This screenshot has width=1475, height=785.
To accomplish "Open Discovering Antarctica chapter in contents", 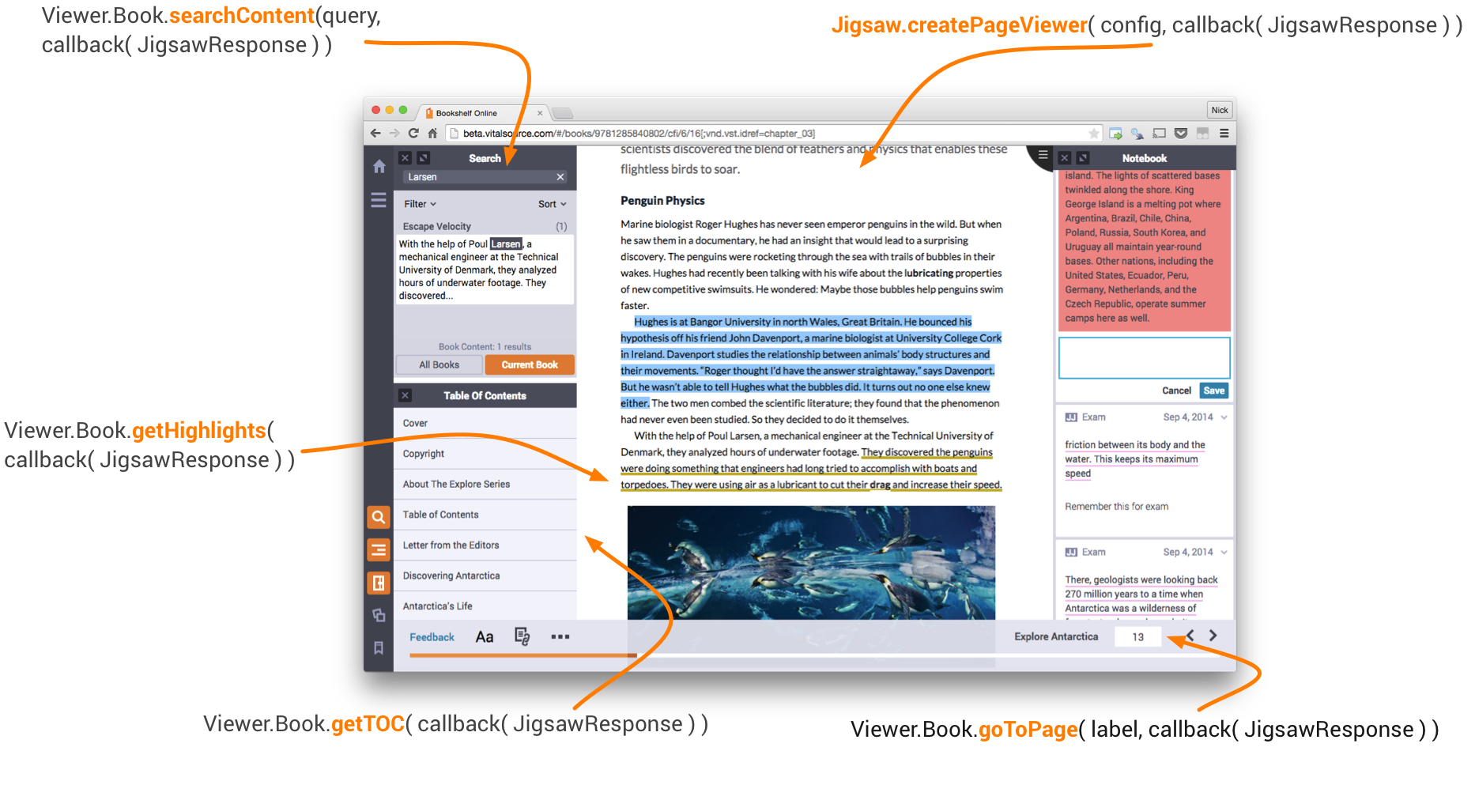I will click(x=451, y=576).
